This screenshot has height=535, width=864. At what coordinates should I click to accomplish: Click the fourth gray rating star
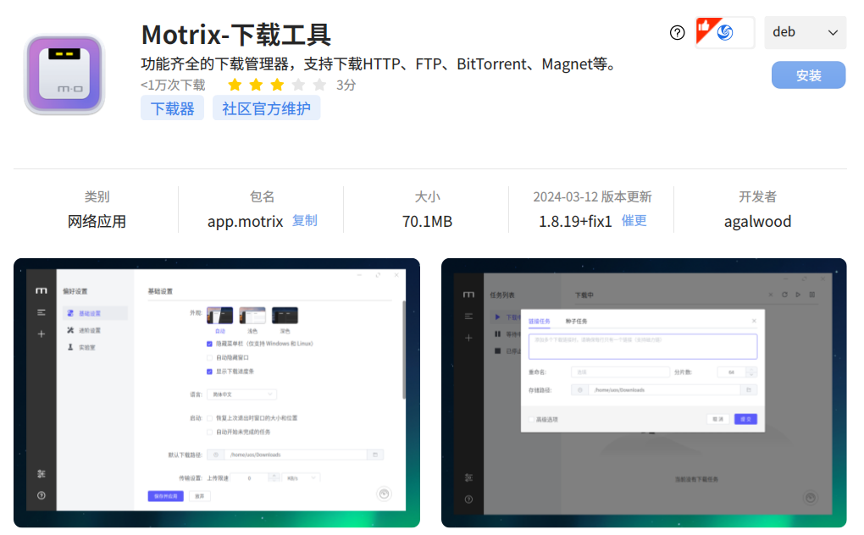point(299,85)
